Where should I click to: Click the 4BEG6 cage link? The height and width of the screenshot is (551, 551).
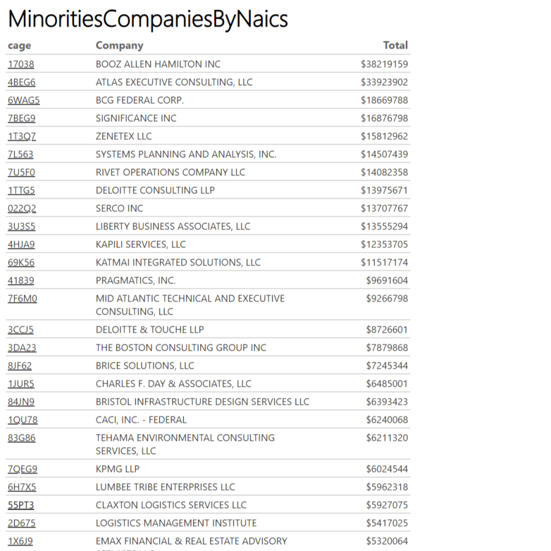pos(21,82)
